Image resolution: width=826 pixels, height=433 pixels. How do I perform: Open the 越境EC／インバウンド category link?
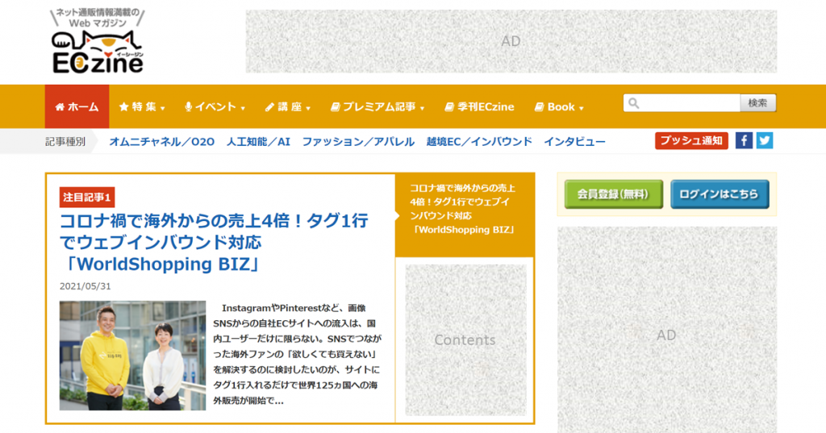[x=479, y=142]
